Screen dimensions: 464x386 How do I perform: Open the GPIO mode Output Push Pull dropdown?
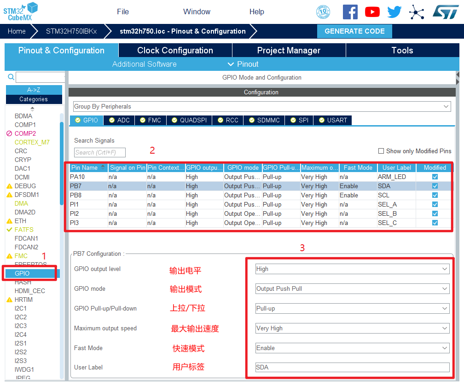tap(352, 288)
